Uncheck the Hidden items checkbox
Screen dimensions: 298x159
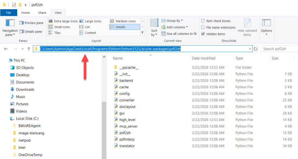(203, 34)
